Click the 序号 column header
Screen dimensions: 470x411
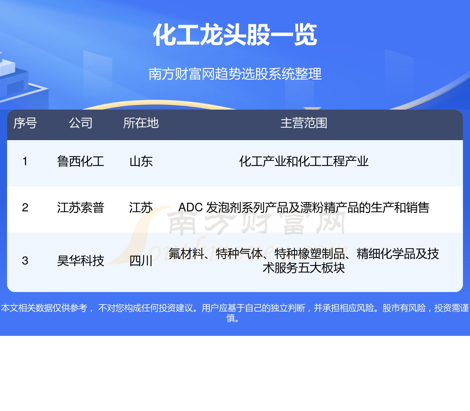(25, 123)
